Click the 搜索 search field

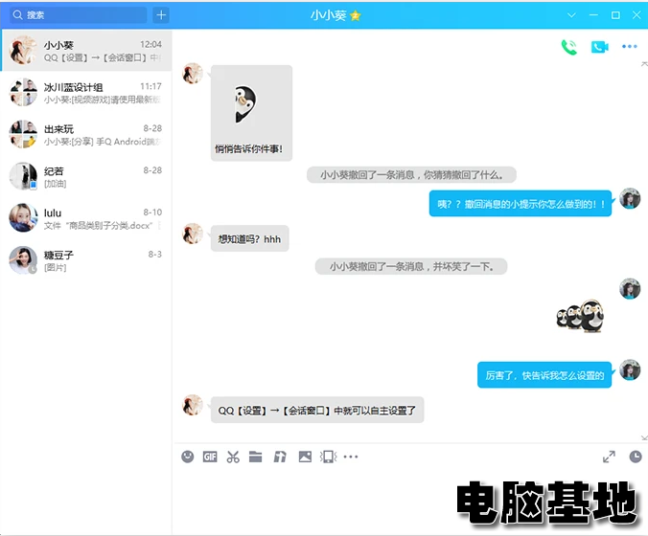click(79, 15)
